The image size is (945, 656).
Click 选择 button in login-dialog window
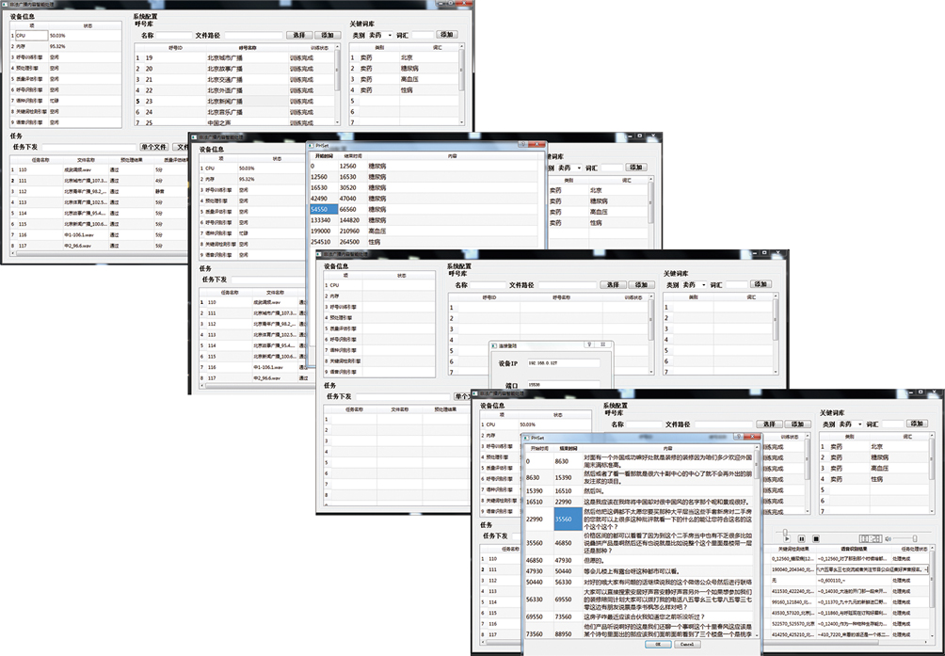click(613, 284)
